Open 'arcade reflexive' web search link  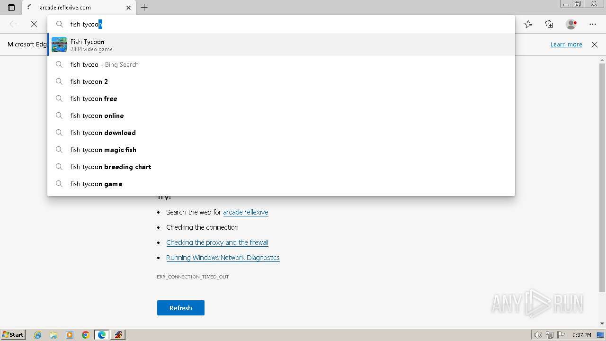click(x=246, y=212)
